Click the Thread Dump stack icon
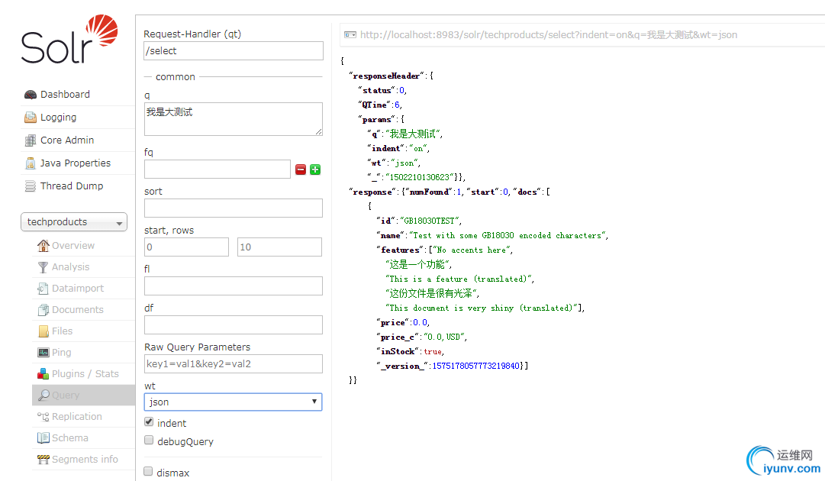This screenshot has width=825, height=481. (x=31, y=186)
